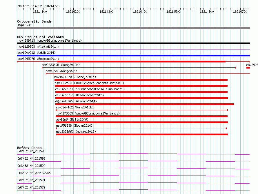Click the red dgv369n106 variant bar
This screenshot has height=194, width=258.
pos(145,104)
